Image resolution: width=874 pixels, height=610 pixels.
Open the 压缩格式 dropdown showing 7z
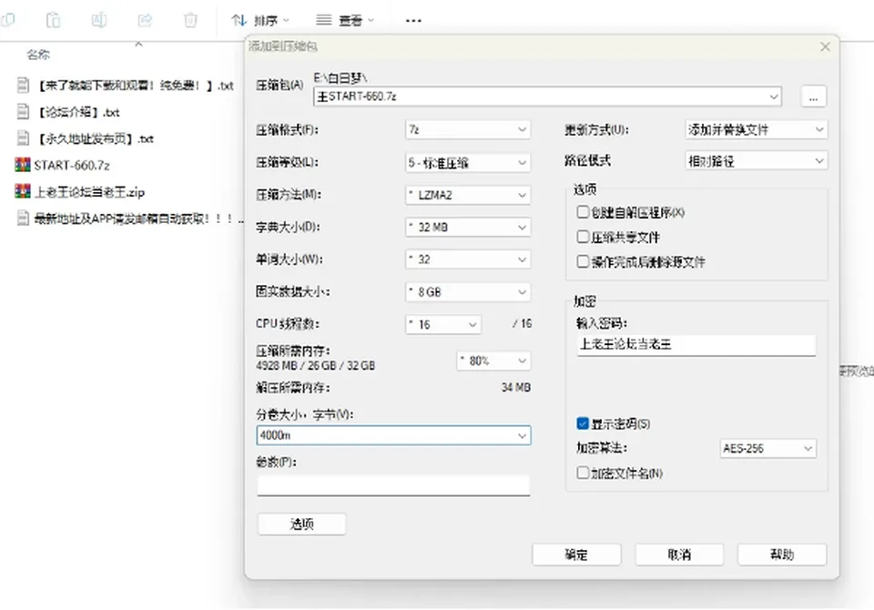point(468,129)
